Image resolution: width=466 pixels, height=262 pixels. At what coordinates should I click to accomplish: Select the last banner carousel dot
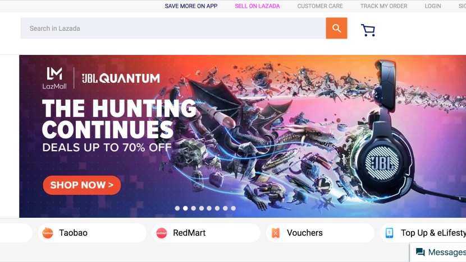(x=234, y=208)
